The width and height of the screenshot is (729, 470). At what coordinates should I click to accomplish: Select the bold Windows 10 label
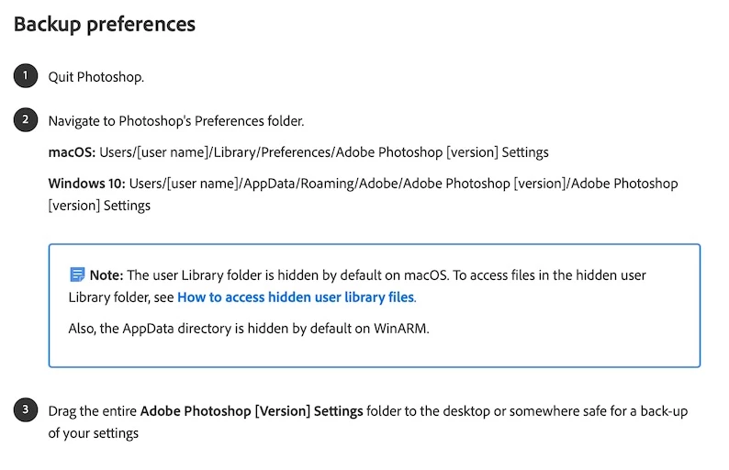pos(86,183)
